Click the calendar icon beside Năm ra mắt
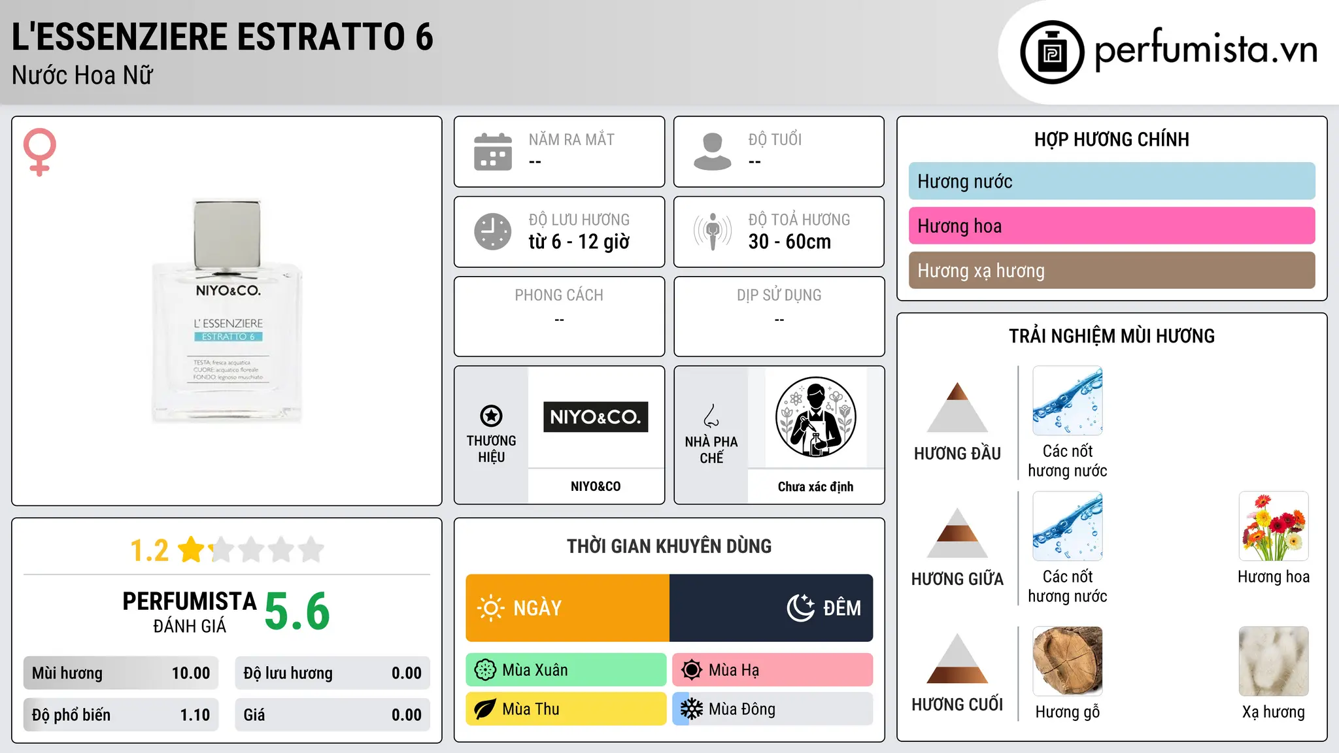 (493, 152)
